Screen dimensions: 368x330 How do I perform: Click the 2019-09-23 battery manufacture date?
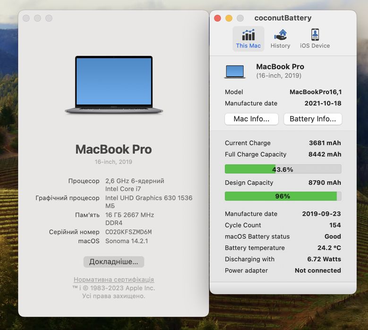coord(321,214)
